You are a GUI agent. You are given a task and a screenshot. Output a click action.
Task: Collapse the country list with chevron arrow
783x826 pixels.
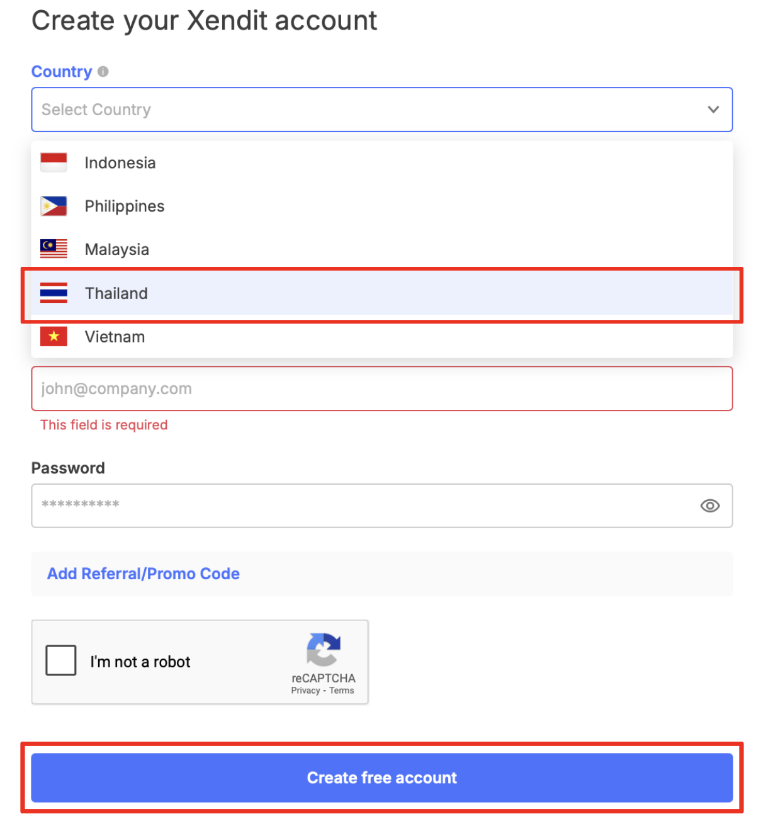pyautogui.click(x=713, y=110)
